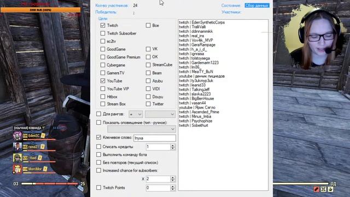Enable the StreamCube checkbox
Screen dimensions: 350x197
pos(148,65)
